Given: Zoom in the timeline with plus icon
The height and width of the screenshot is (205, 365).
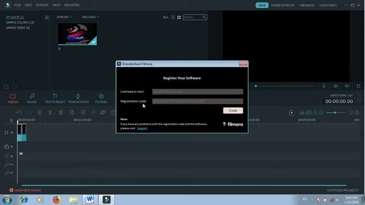Looking at the screenshot, I should click(321, 113).
